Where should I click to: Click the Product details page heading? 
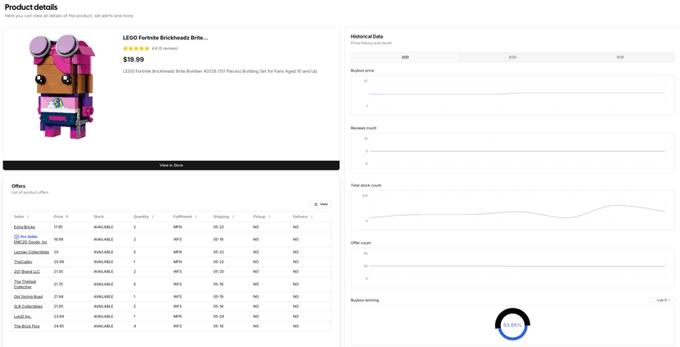point(31,7)
